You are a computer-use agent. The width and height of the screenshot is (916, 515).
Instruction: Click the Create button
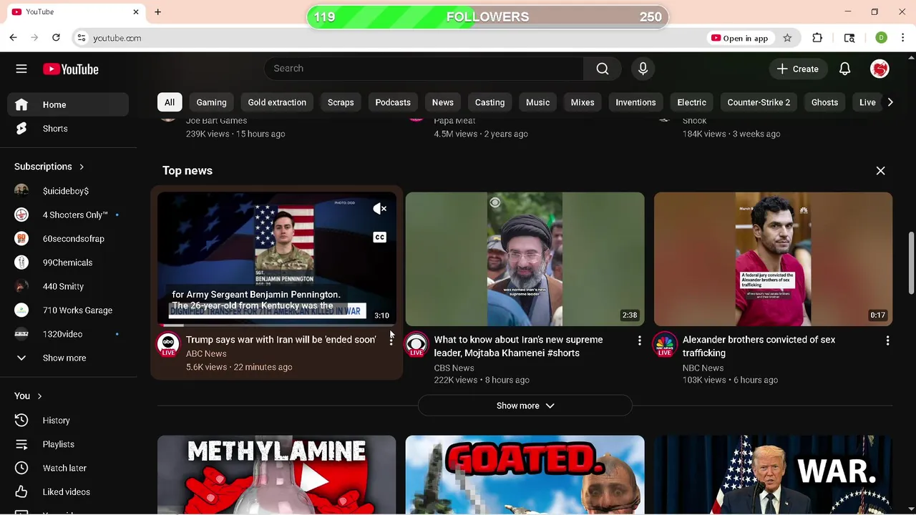[x=798, y=69]
